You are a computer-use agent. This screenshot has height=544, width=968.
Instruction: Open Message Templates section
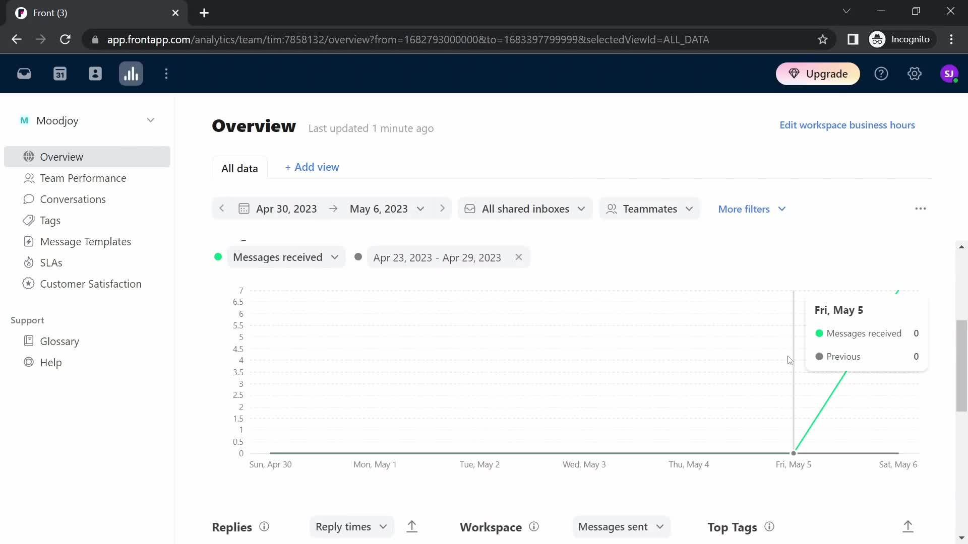click(x=86, y=242)
